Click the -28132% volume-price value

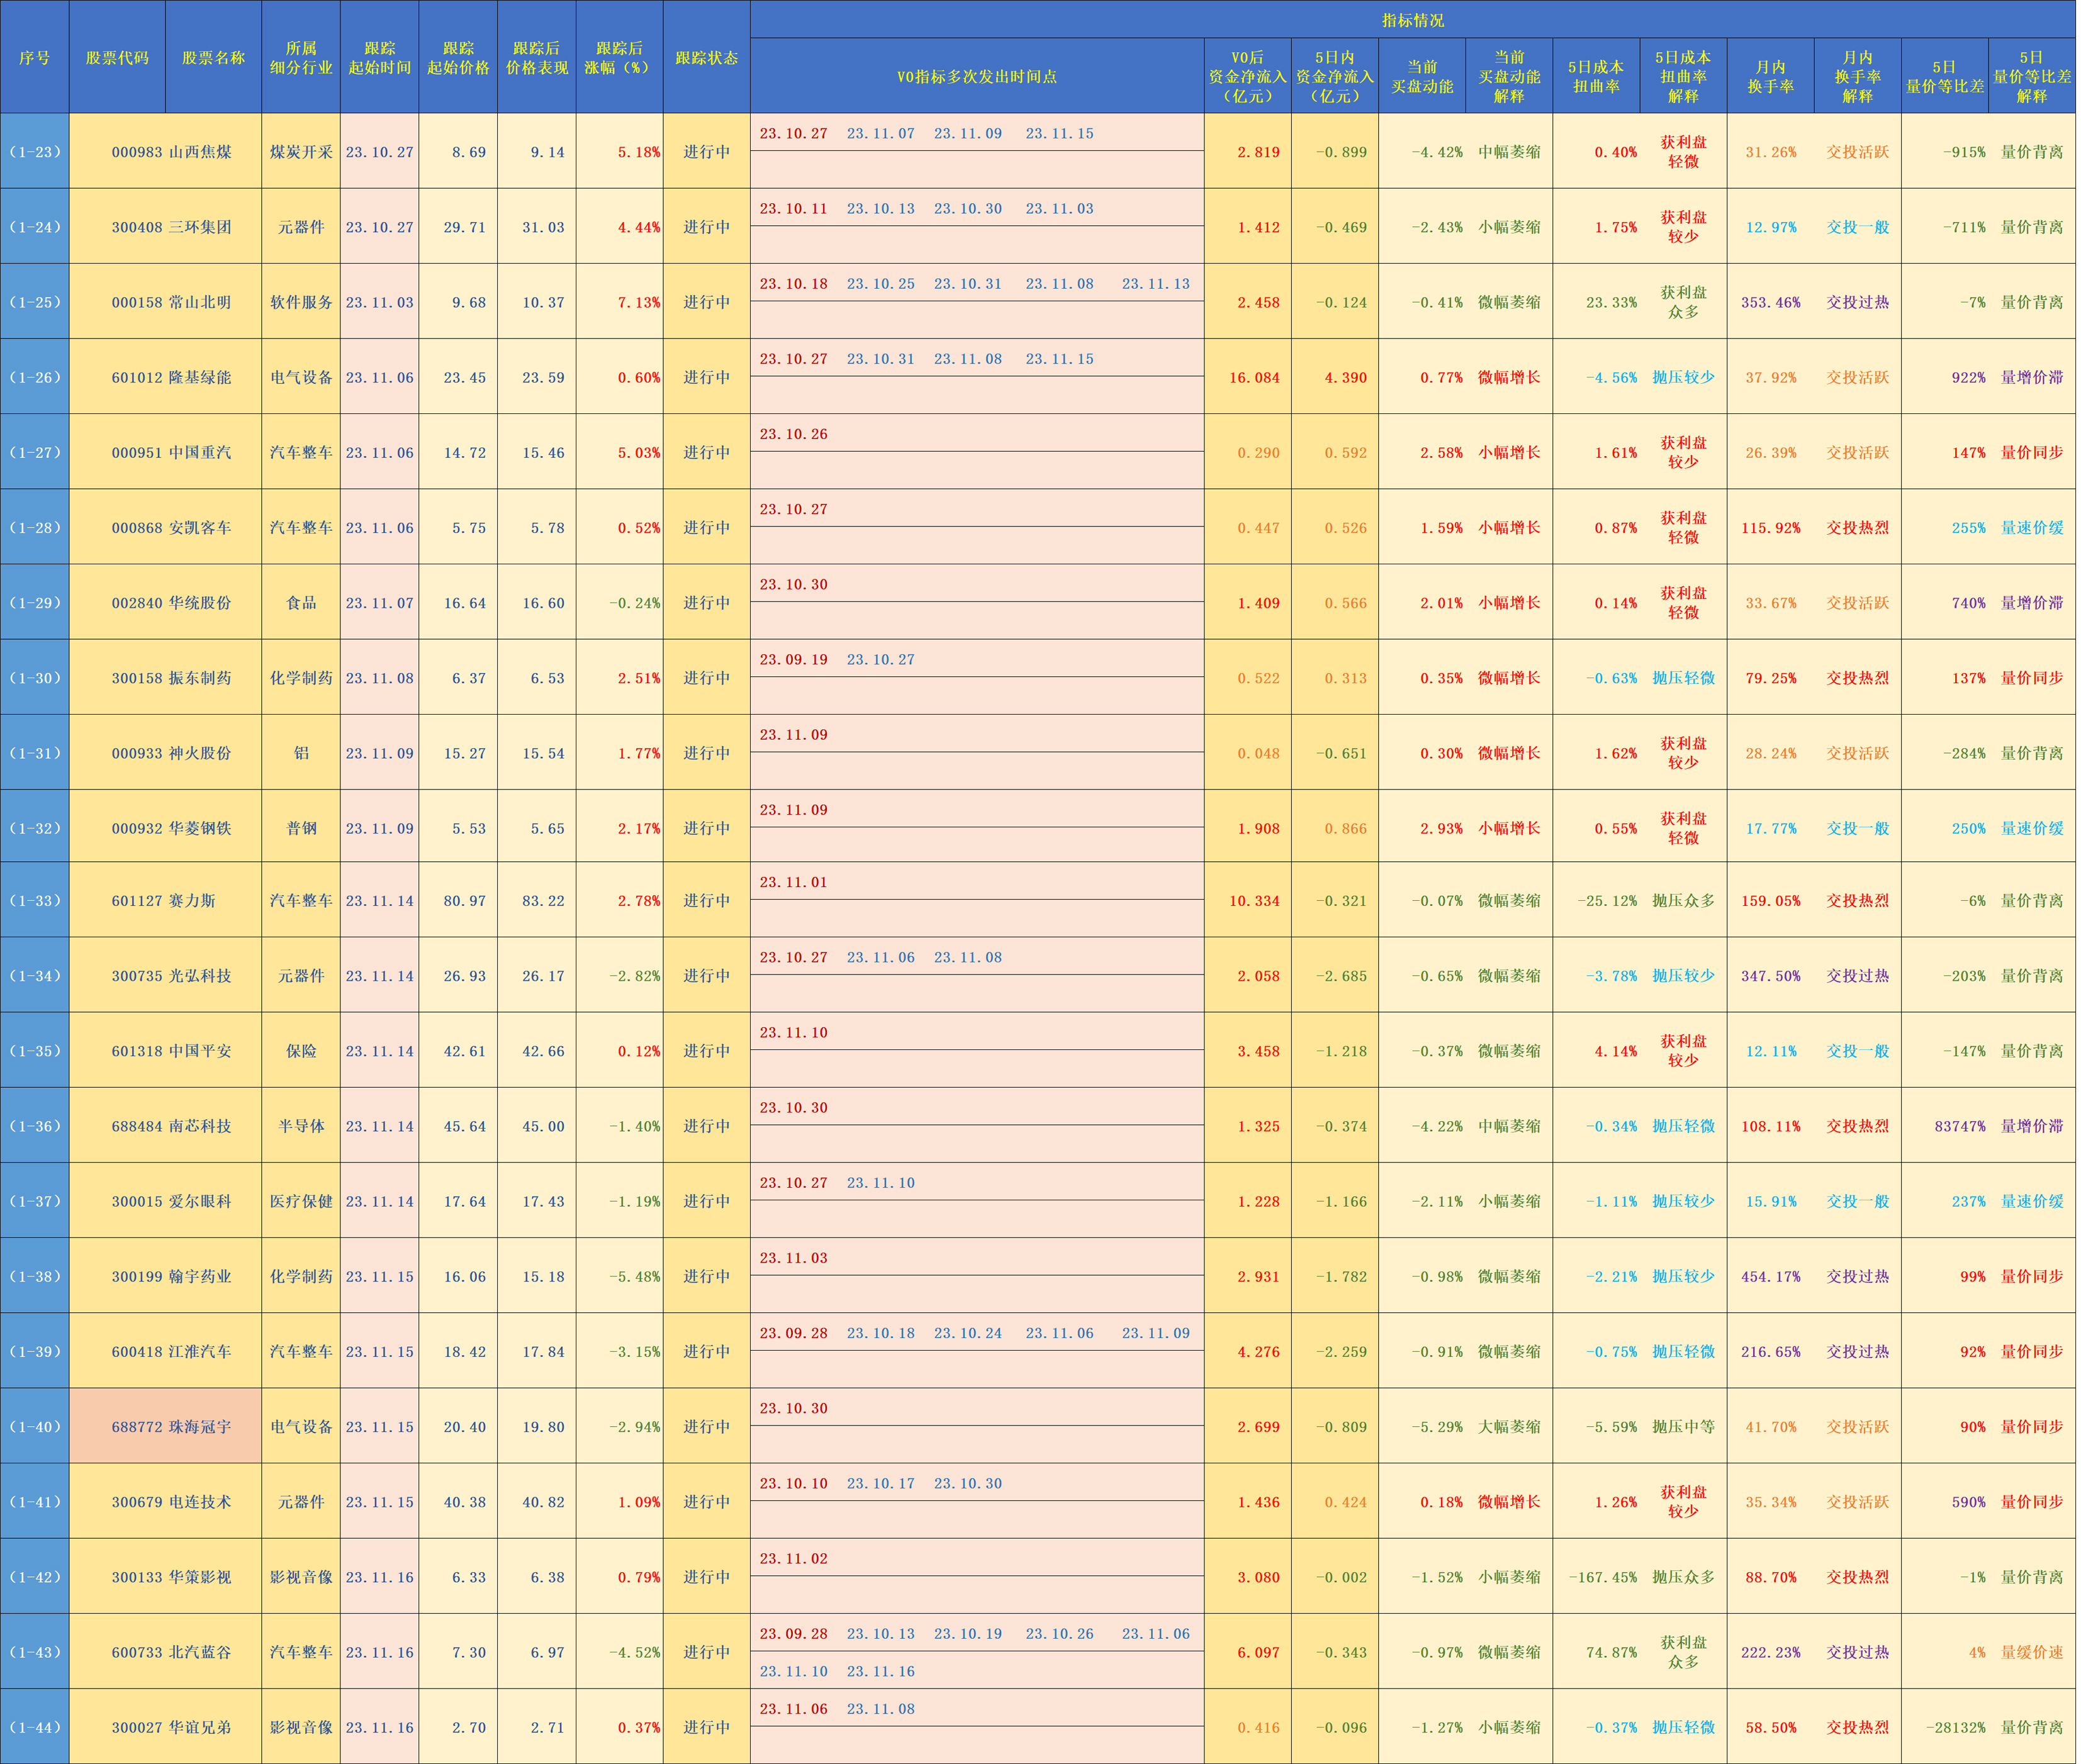point(1956,1727)
